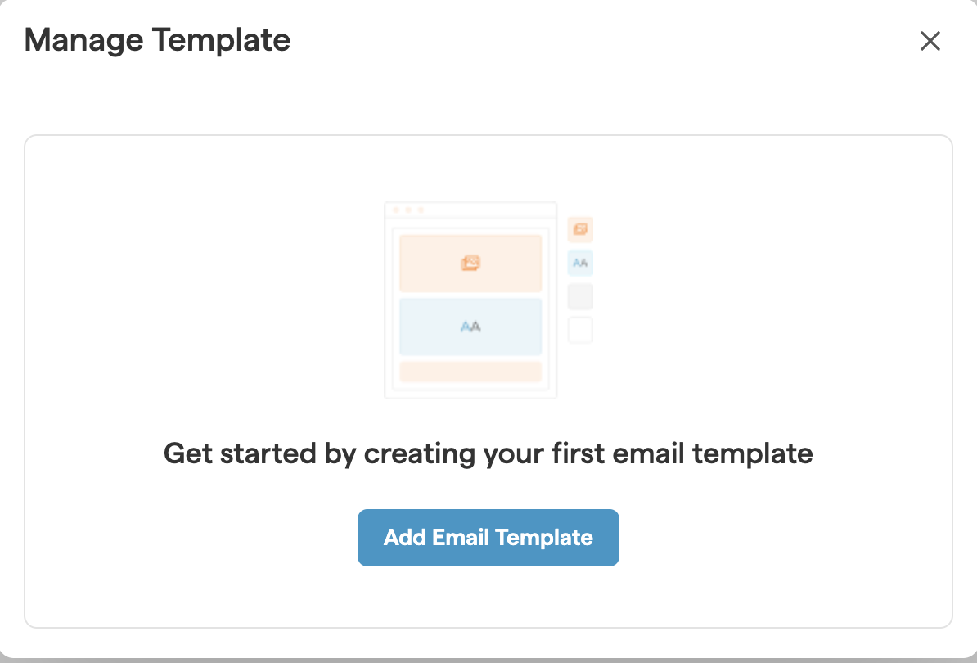977x663 pixels.
Task: Click the third dot in the illustration's window bar
Action: (x=421, y=210)
